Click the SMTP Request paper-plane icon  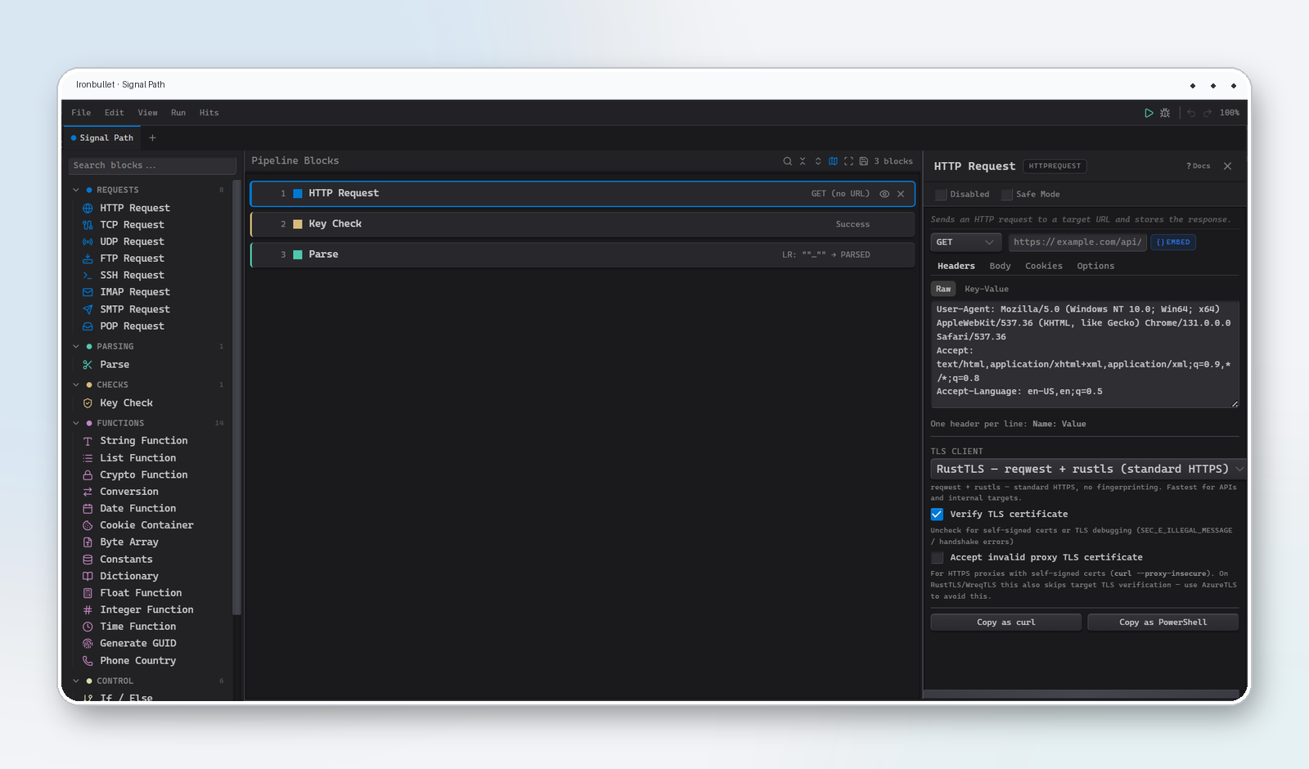tap(88, 309)
